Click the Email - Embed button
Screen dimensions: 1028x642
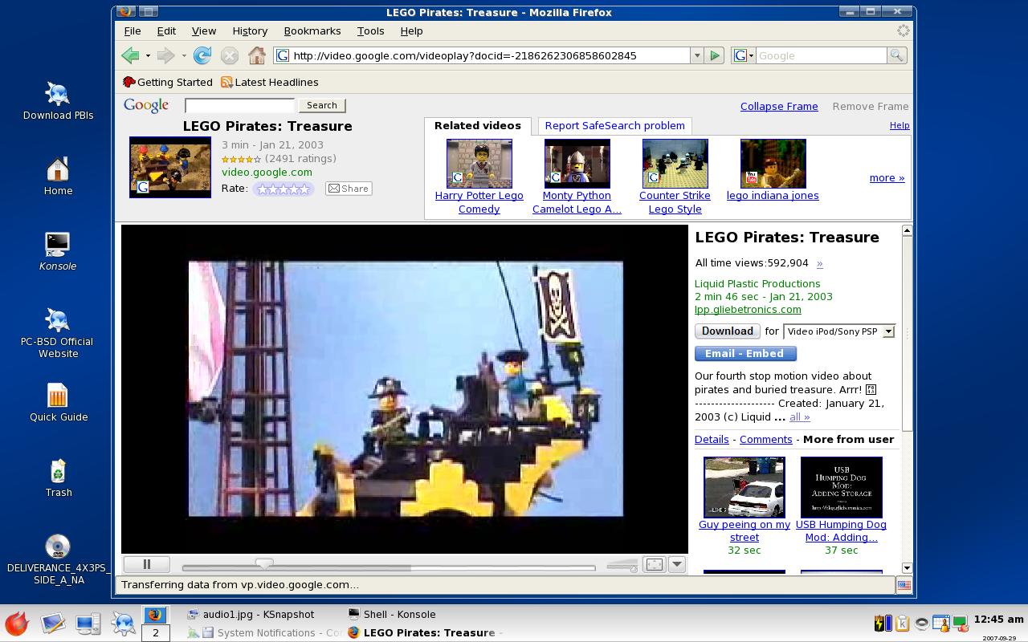pyautogui.click(x=744, y=353)
